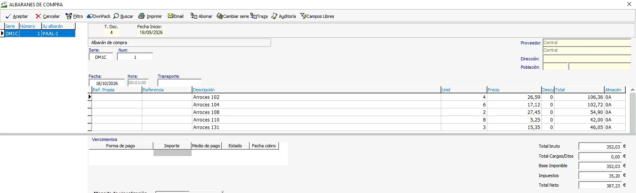
Task: Click the Total Neto field 387,23
Action: [x=600, y=185]
